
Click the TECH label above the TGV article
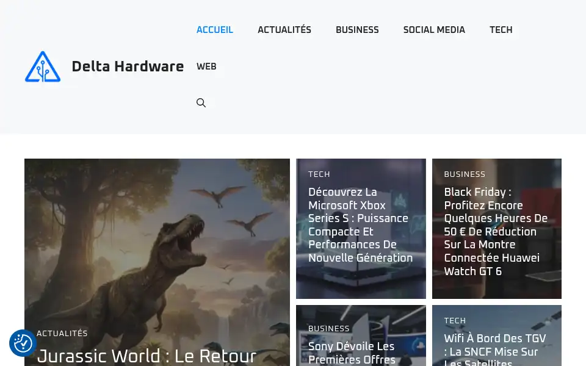tap(455, 320)
